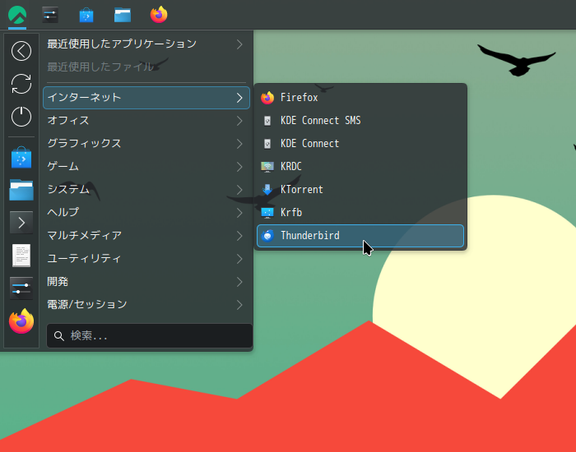Open Dolphin file manager in the top panel

point(123,15)
